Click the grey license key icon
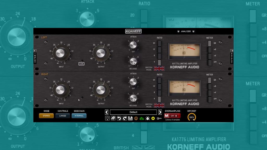This screenshot has width=267, height=150. pos(159,118)
